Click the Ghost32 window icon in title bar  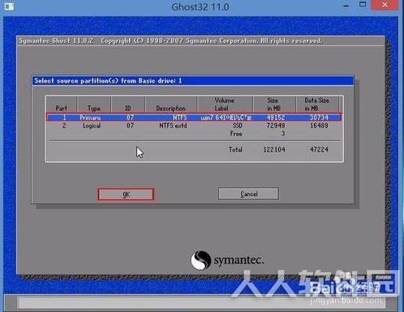pyautogui.click(x=9, y=6)
